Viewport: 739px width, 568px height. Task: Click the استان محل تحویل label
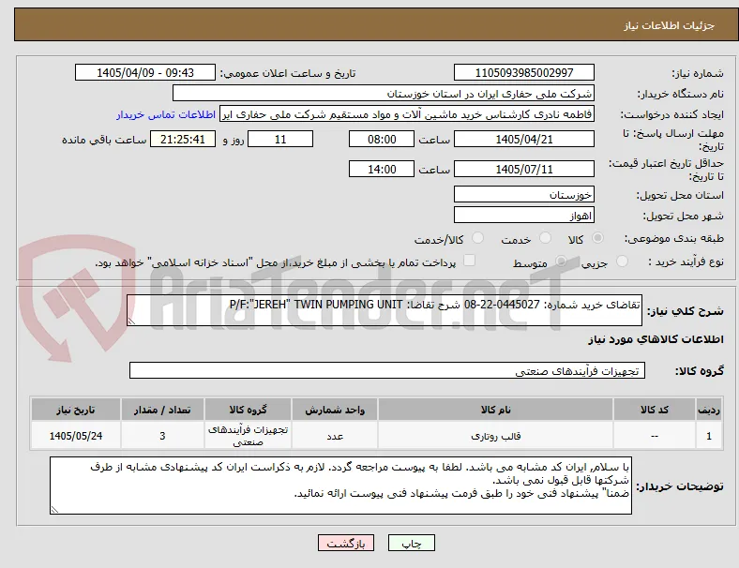pyautogui.click(x=680, y=195)
